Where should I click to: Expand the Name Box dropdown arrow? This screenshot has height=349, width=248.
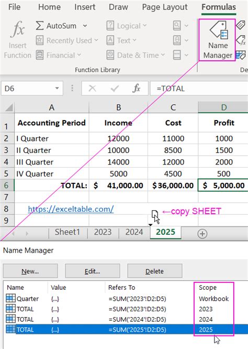(57, 89)
